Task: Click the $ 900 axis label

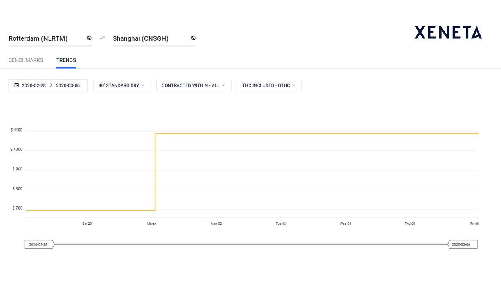Action: tap(17, 169)
